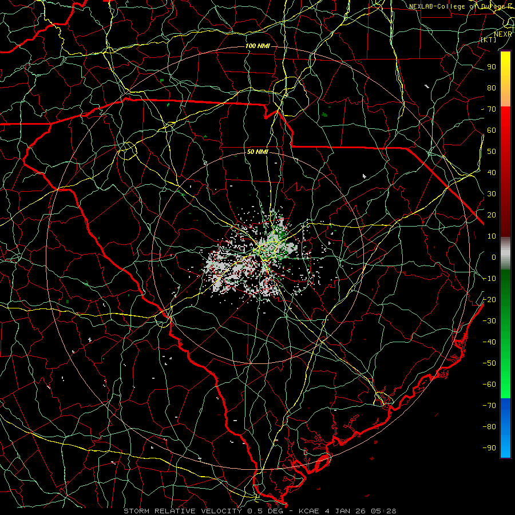Click the 30 value on the velocity scale

[x=492, y=194]
